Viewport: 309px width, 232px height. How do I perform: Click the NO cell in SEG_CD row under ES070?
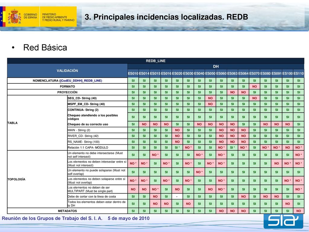coord(254,98)
